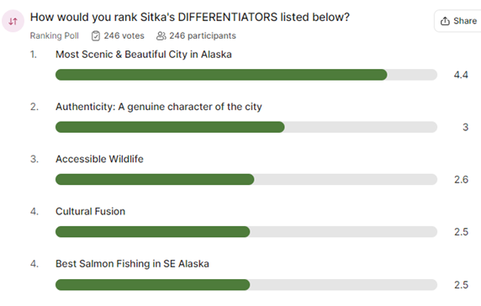Select Authenticity genuine character option

(x=159, y=107)
